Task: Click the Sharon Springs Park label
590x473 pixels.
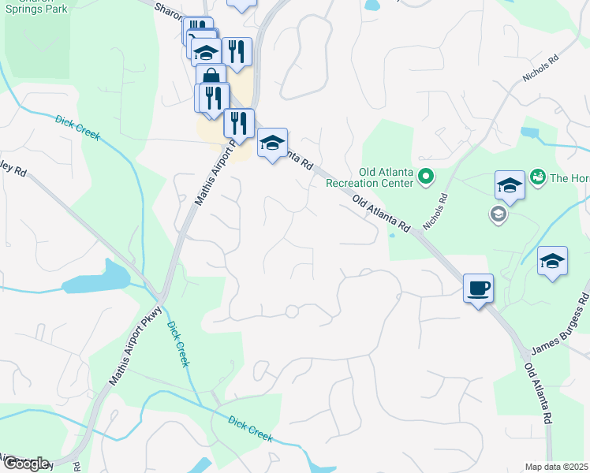Action: click(36, 7)
